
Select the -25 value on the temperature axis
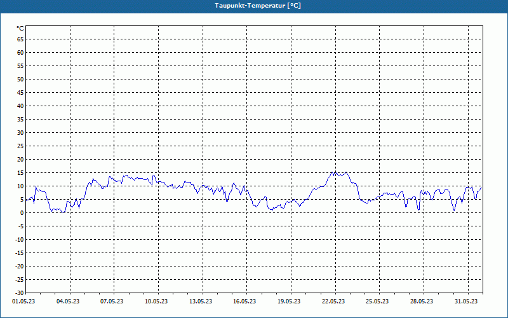pos(20,279)
